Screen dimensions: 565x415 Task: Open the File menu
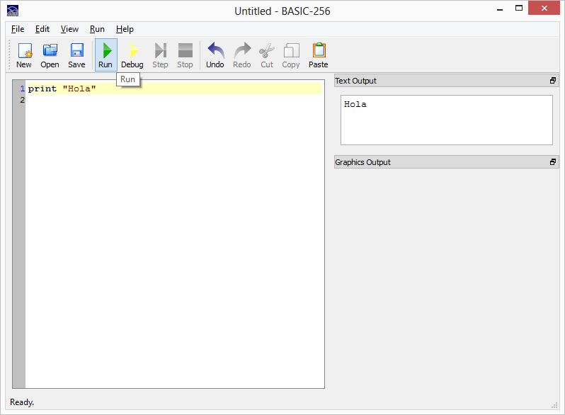(18, 29)
